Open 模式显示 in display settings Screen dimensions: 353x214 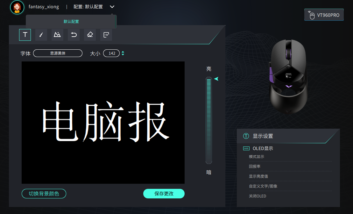(x=257, y=157)
